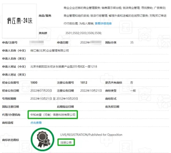The image size is (171, 153).
Task: Click the 商标形式 label
Action: point(111,99)
